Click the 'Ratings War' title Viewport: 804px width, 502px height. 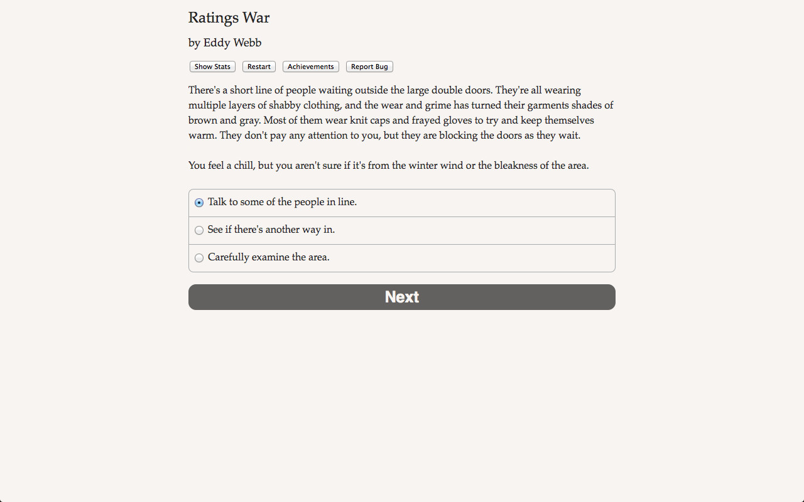pos(229,18)
